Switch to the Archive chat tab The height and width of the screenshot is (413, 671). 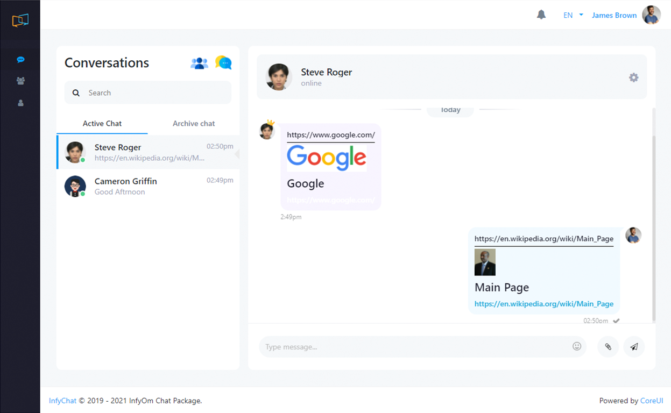click(x=194, y=123)
